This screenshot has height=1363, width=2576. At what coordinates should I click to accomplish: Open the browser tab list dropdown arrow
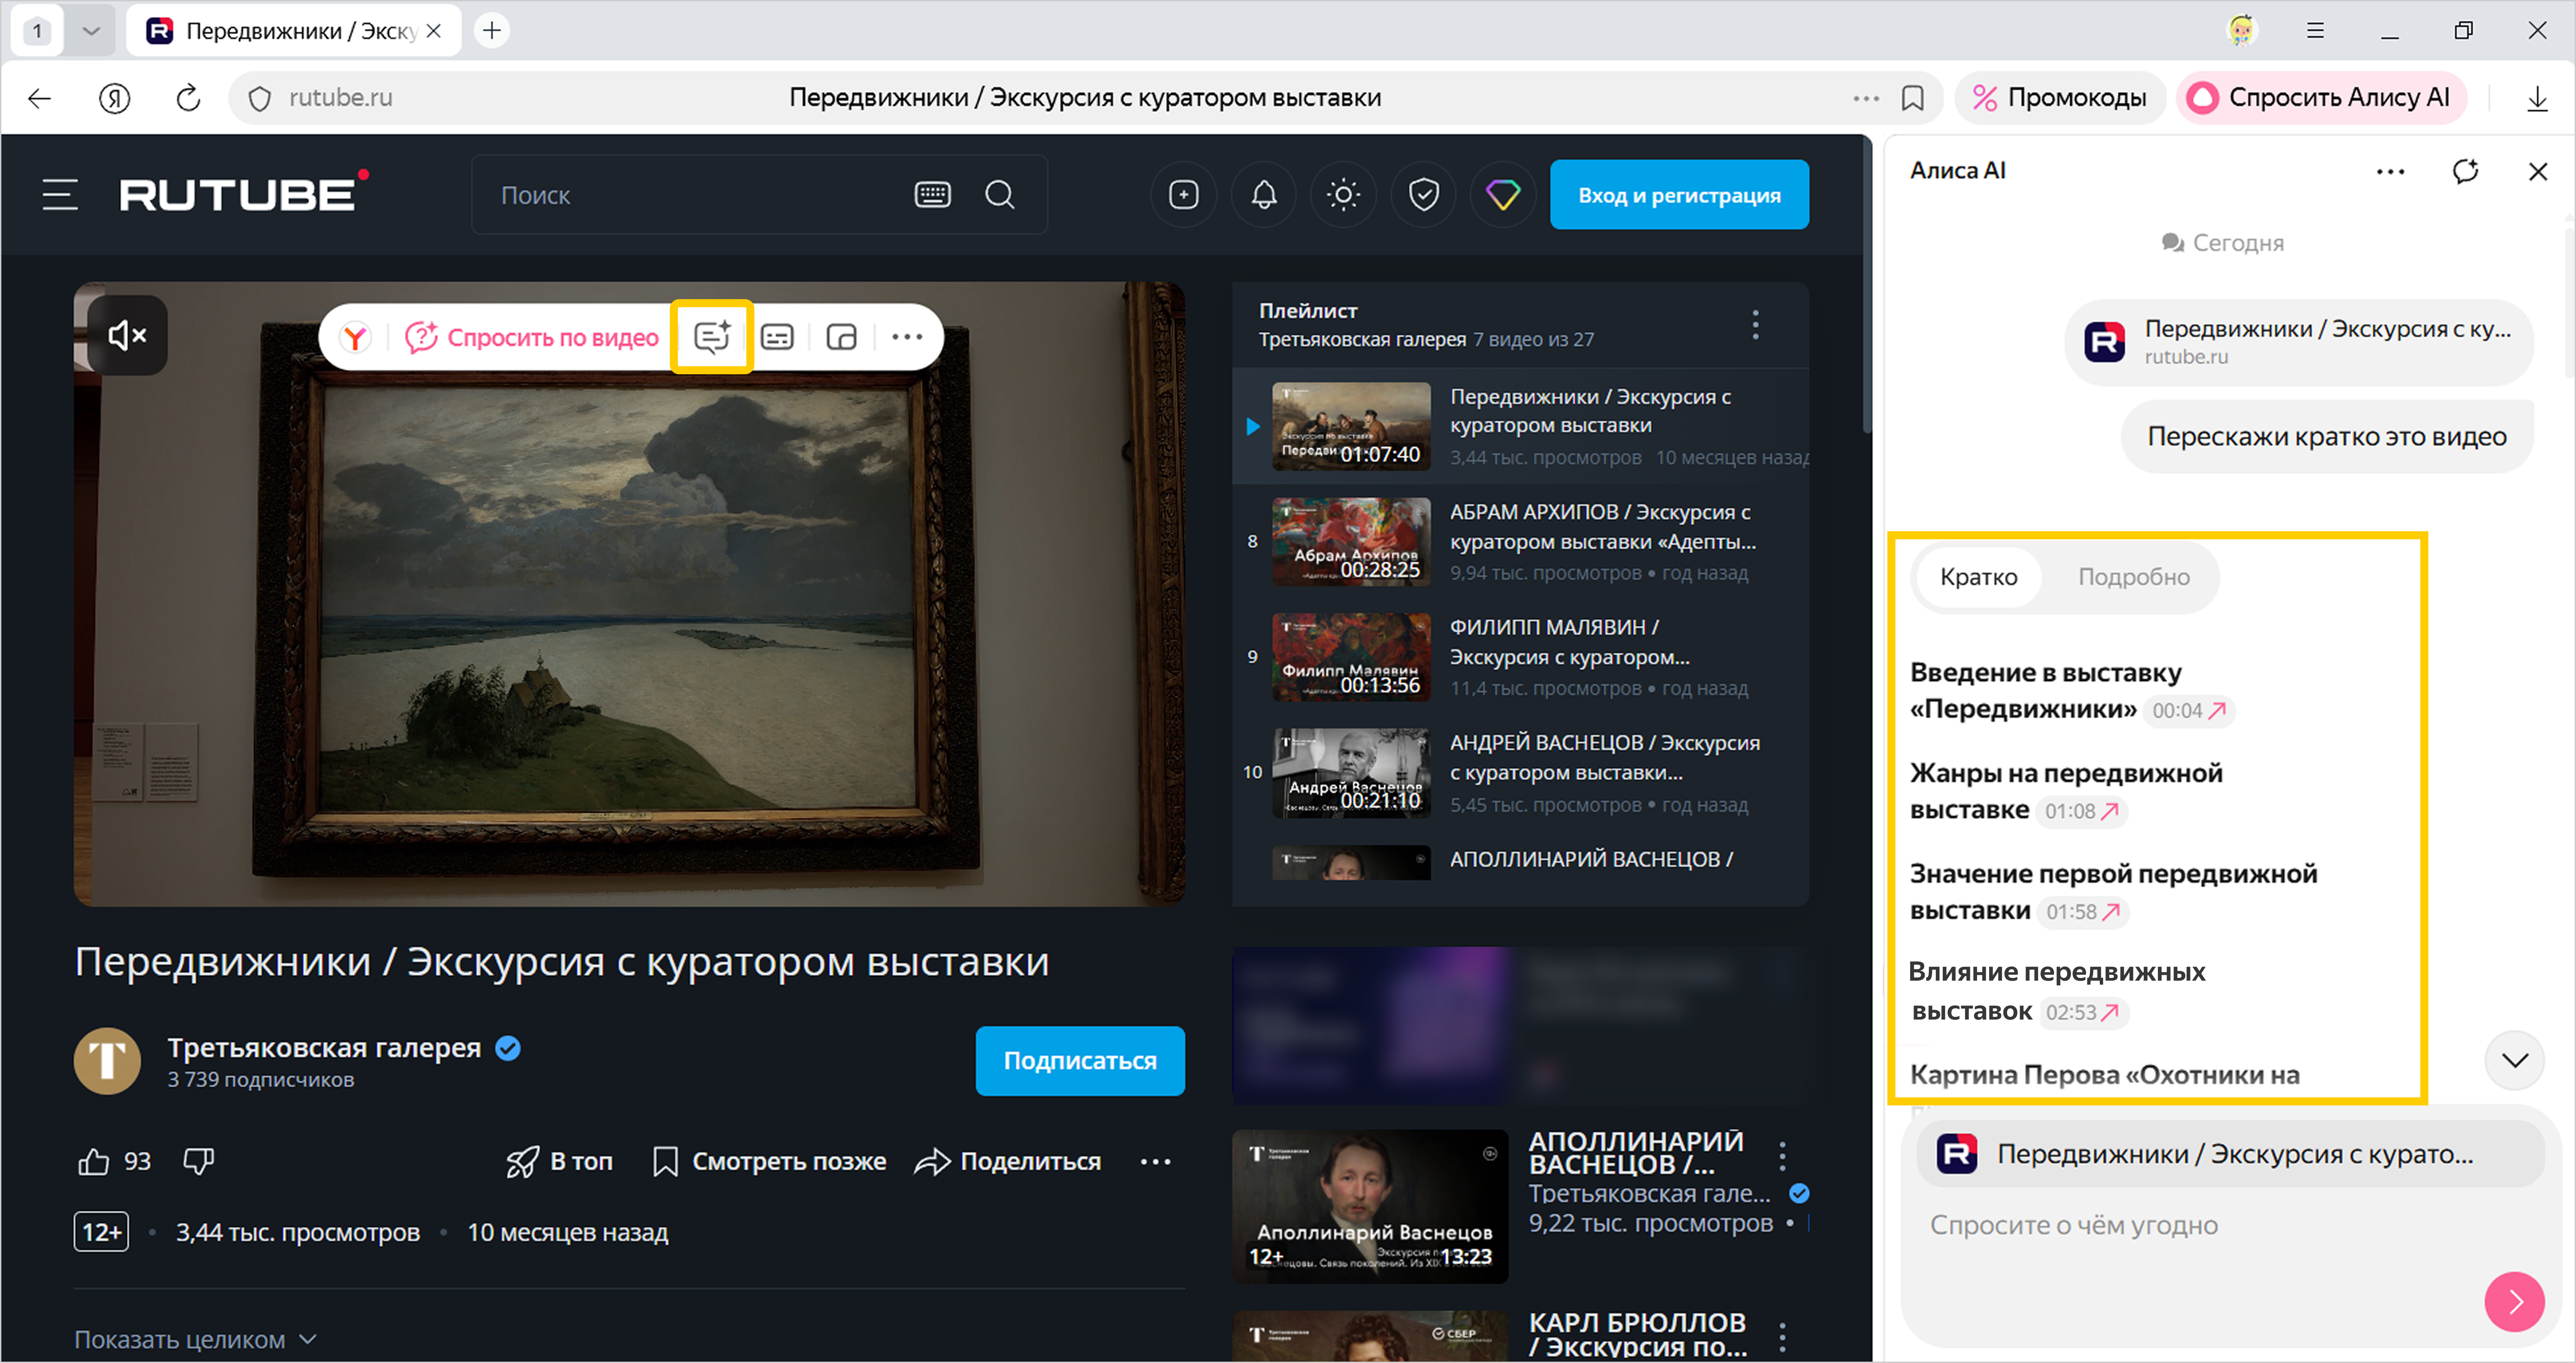click(x=91, y=31)
